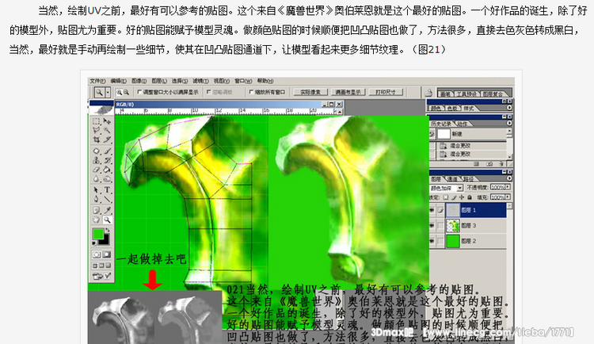This screenshot has width=594, height=344.
Task: Open the Color panel flyout menu arrow
Action: pos(509,108)
